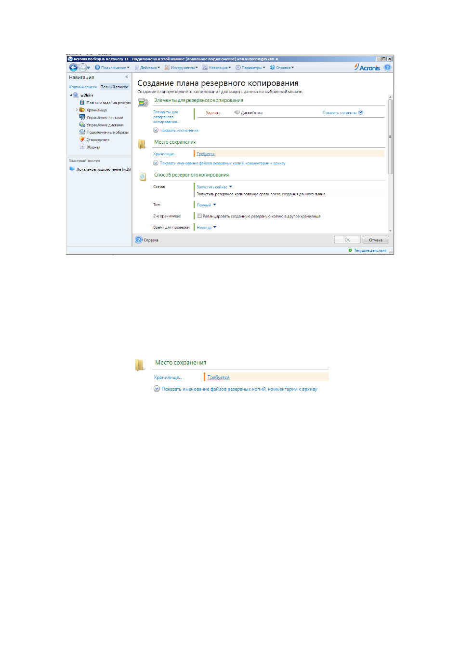460x651 pixels.
Task: Open the Инструменты menu
Action: (x=181, y=68)
